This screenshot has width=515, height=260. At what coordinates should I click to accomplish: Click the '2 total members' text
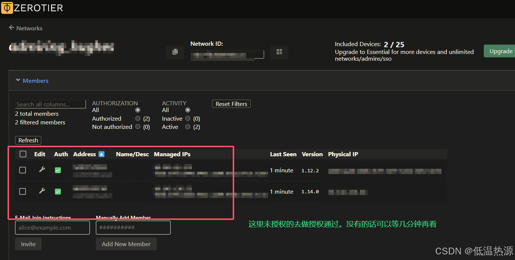click(x=37, y=114)
